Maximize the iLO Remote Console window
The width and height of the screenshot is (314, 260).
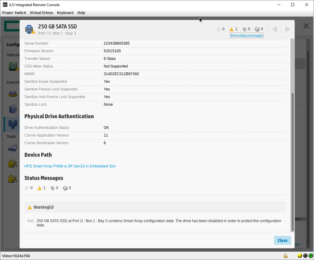pos(293,5)
